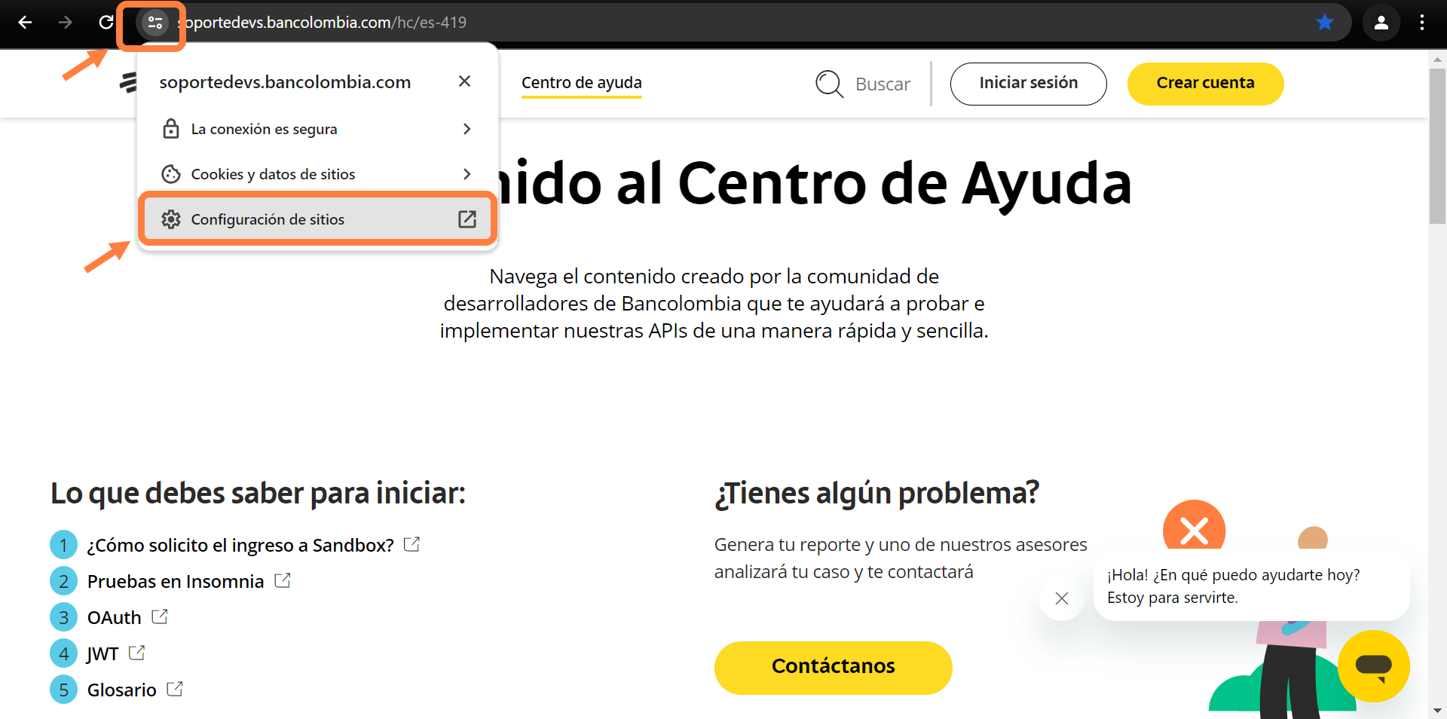
Task: Open the 'OAuth' link
Action: click(114, 617)
